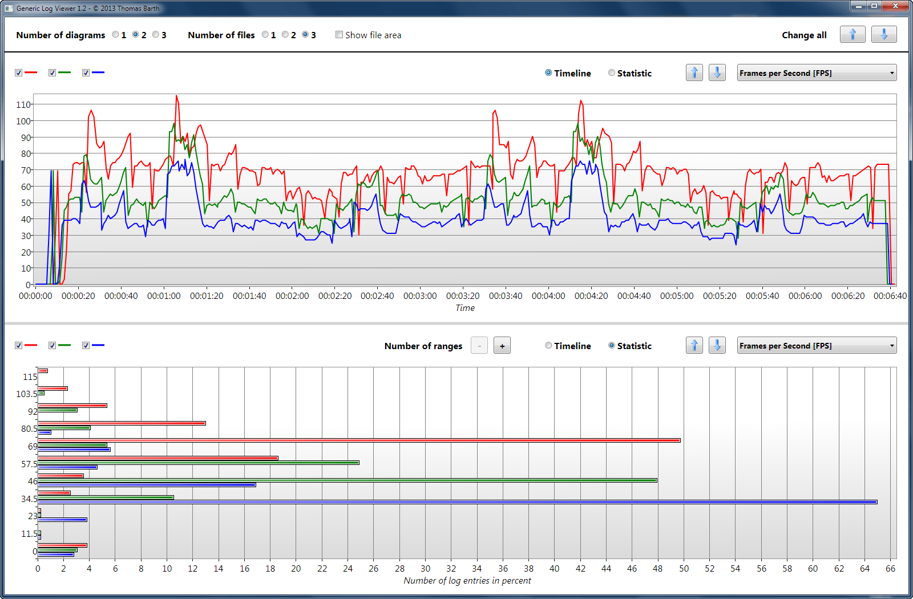Toggle red series checkbox in top diagram

(x=19, y=72)
